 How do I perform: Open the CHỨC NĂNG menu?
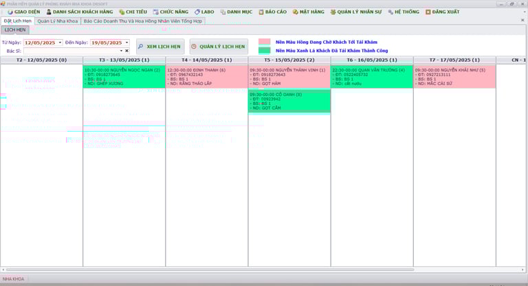pyautogui.click(x=170, y=12)
